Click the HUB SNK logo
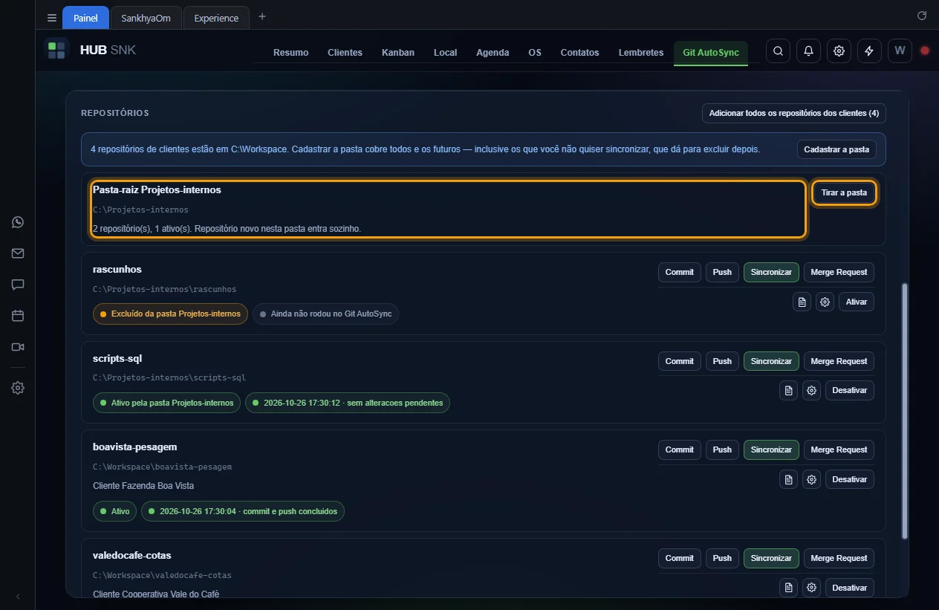Image resolution: width=939 pixels, height=610 pixels. 89,51
